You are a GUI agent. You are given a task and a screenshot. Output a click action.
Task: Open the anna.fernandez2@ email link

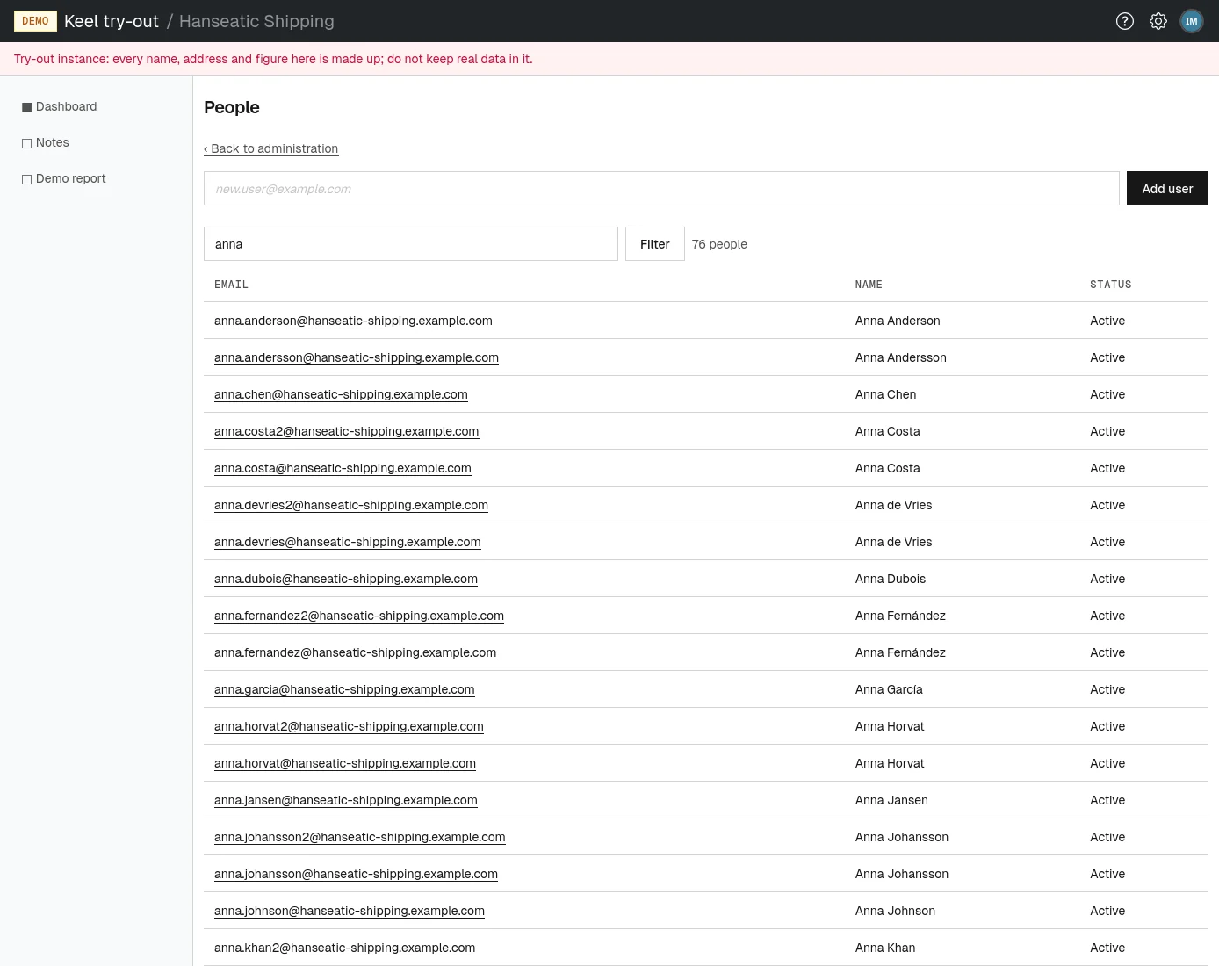[359, 616]
